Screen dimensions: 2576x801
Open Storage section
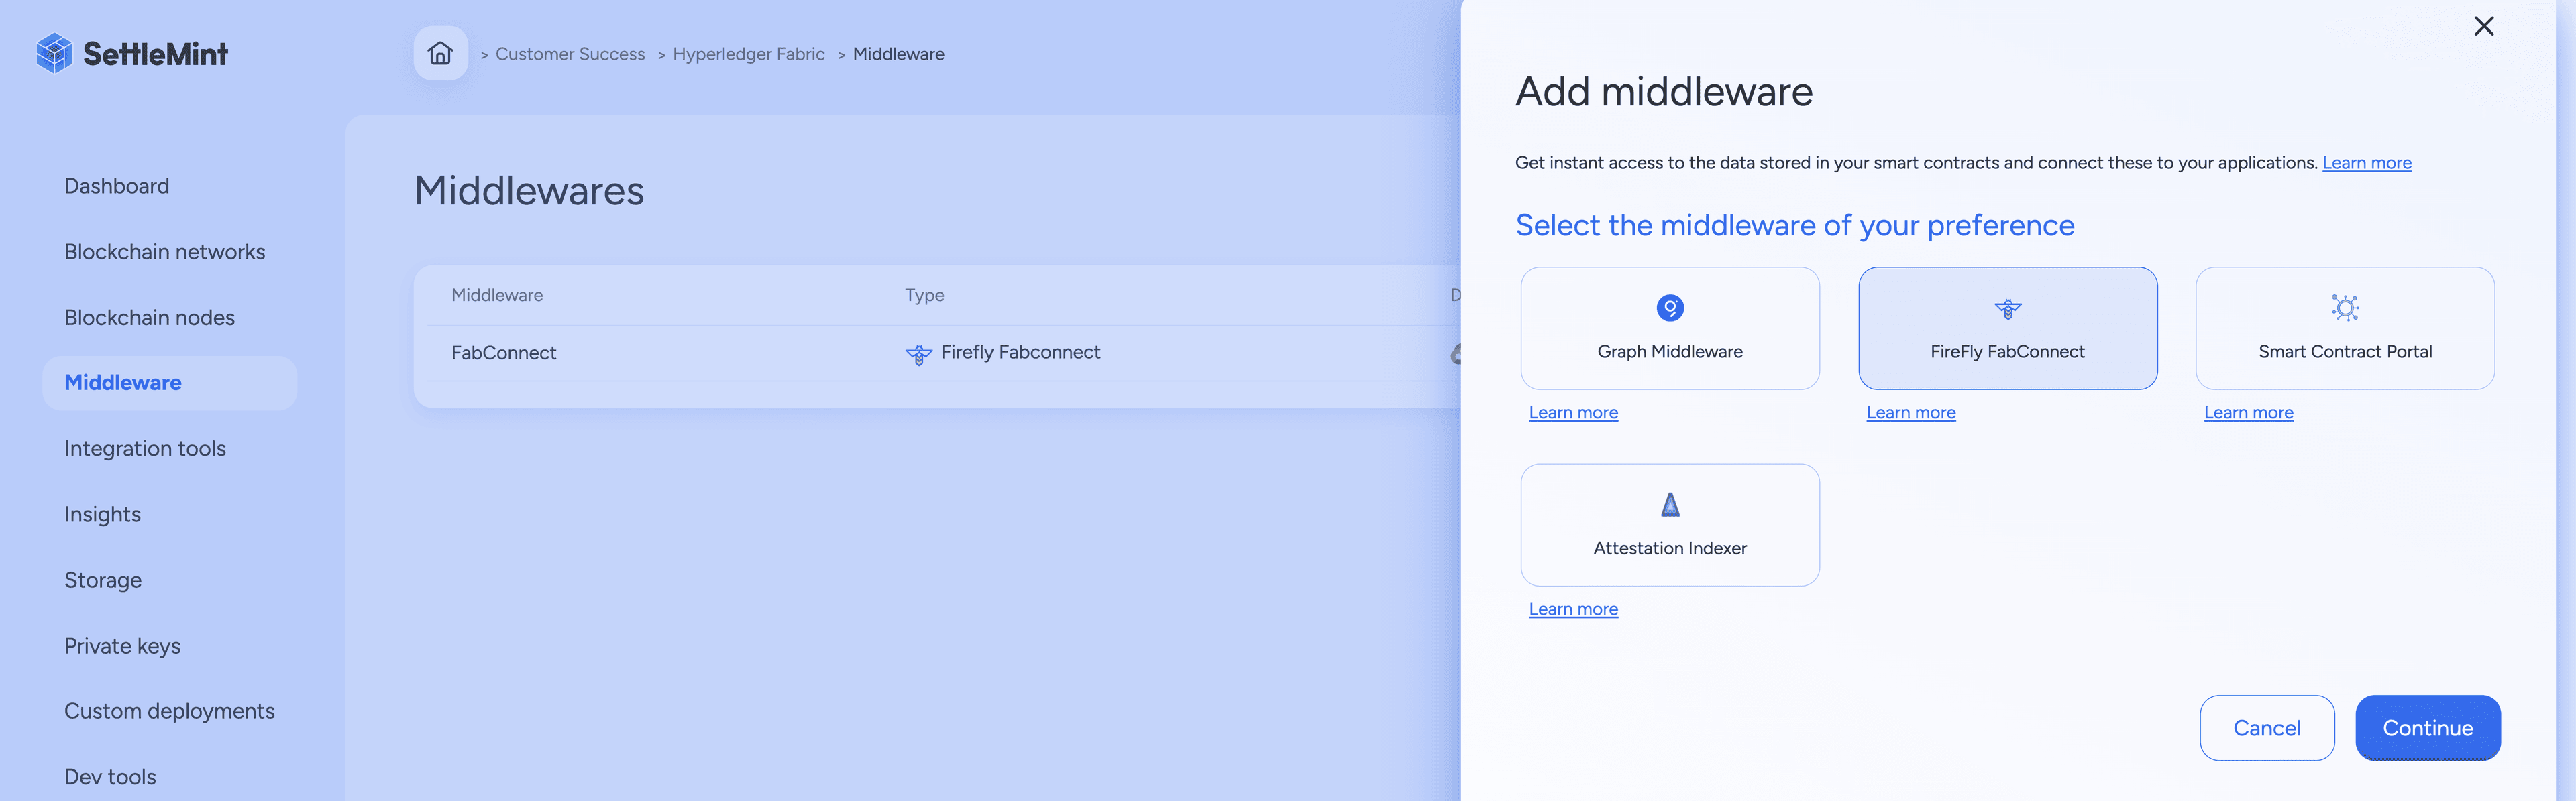pyautogui.click(x=103, y=580)
